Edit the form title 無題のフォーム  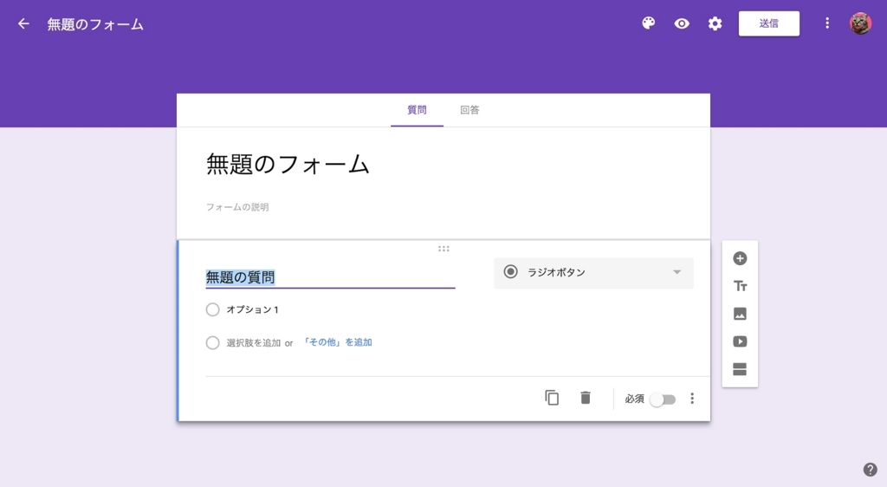[x=288, y=165]
